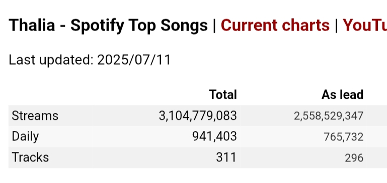
Task: Select the Streams row label
Action: 35,116
